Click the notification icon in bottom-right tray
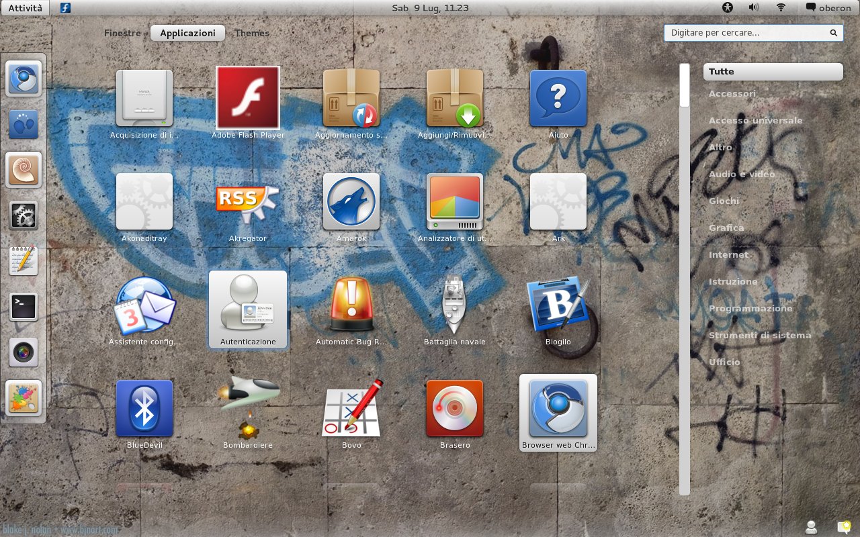The height and width of the screenshot is (537, 860). click(x=844, y=527)
